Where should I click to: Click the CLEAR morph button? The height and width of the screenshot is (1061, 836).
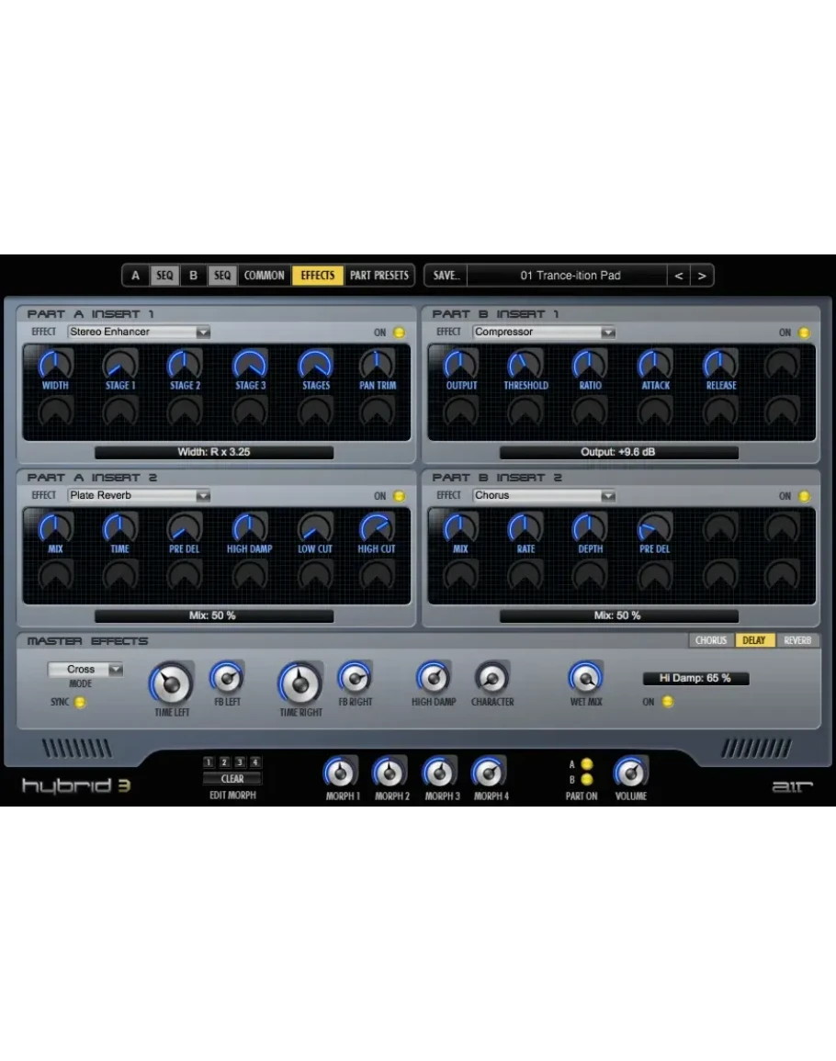click(232, 778)
